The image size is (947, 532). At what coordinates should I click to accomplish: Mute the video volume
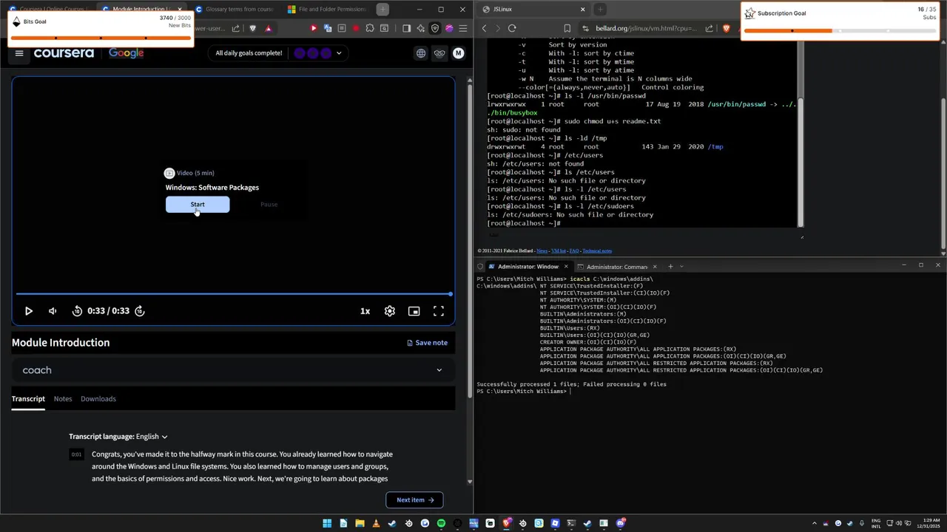53,311
